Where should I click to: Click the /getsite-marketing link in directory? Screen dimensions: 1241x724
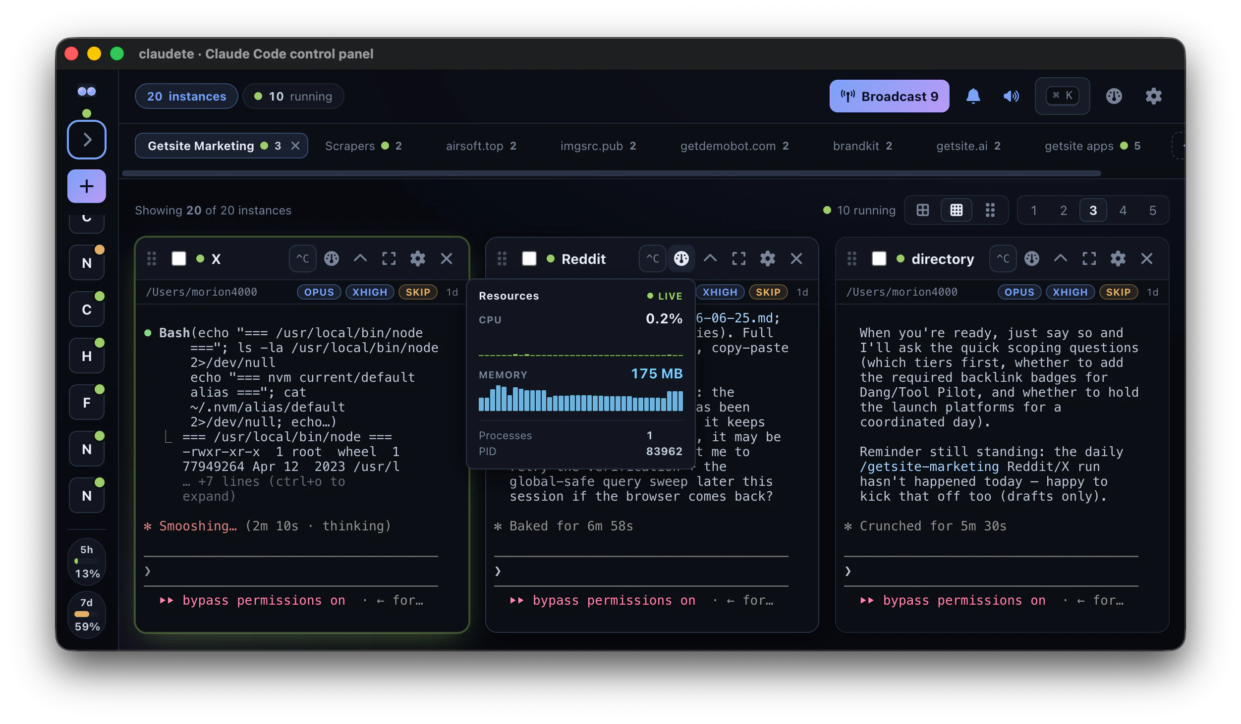929,466
